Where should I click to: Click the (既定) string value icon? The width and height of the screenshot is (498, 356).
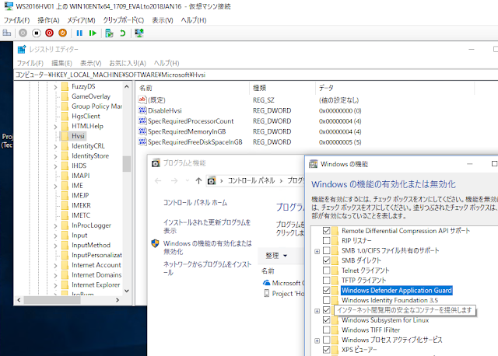pyautogui.click(x=142, y=100)
